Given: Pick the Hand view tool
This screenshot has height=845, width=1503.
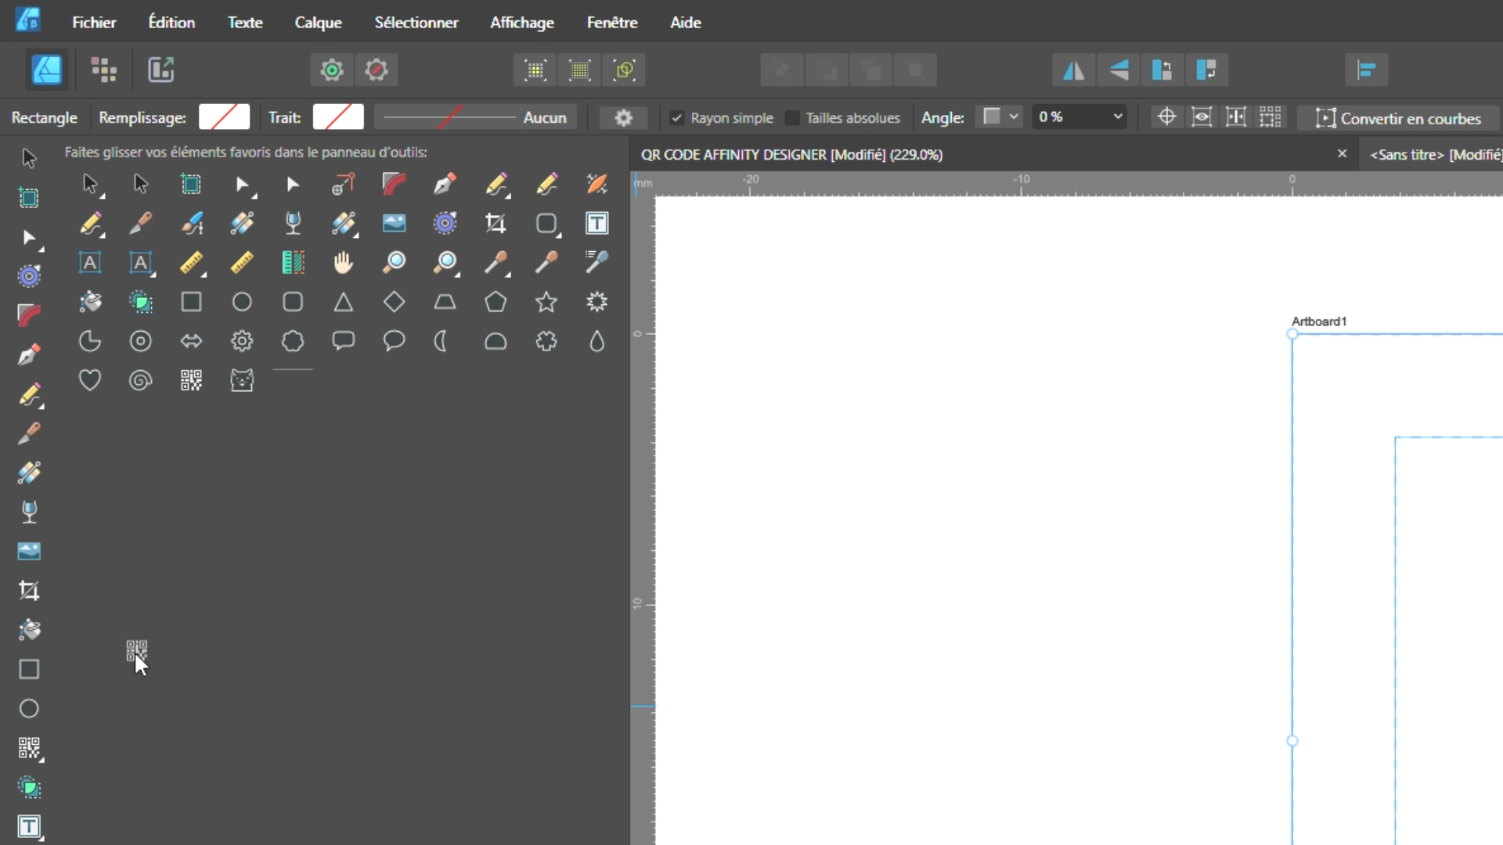Looking at the screenshot, I should click(343, 263).
